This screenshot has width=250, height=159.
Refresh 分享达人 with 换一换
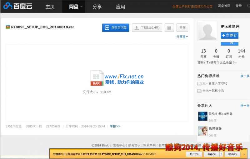tap(245, 106)
